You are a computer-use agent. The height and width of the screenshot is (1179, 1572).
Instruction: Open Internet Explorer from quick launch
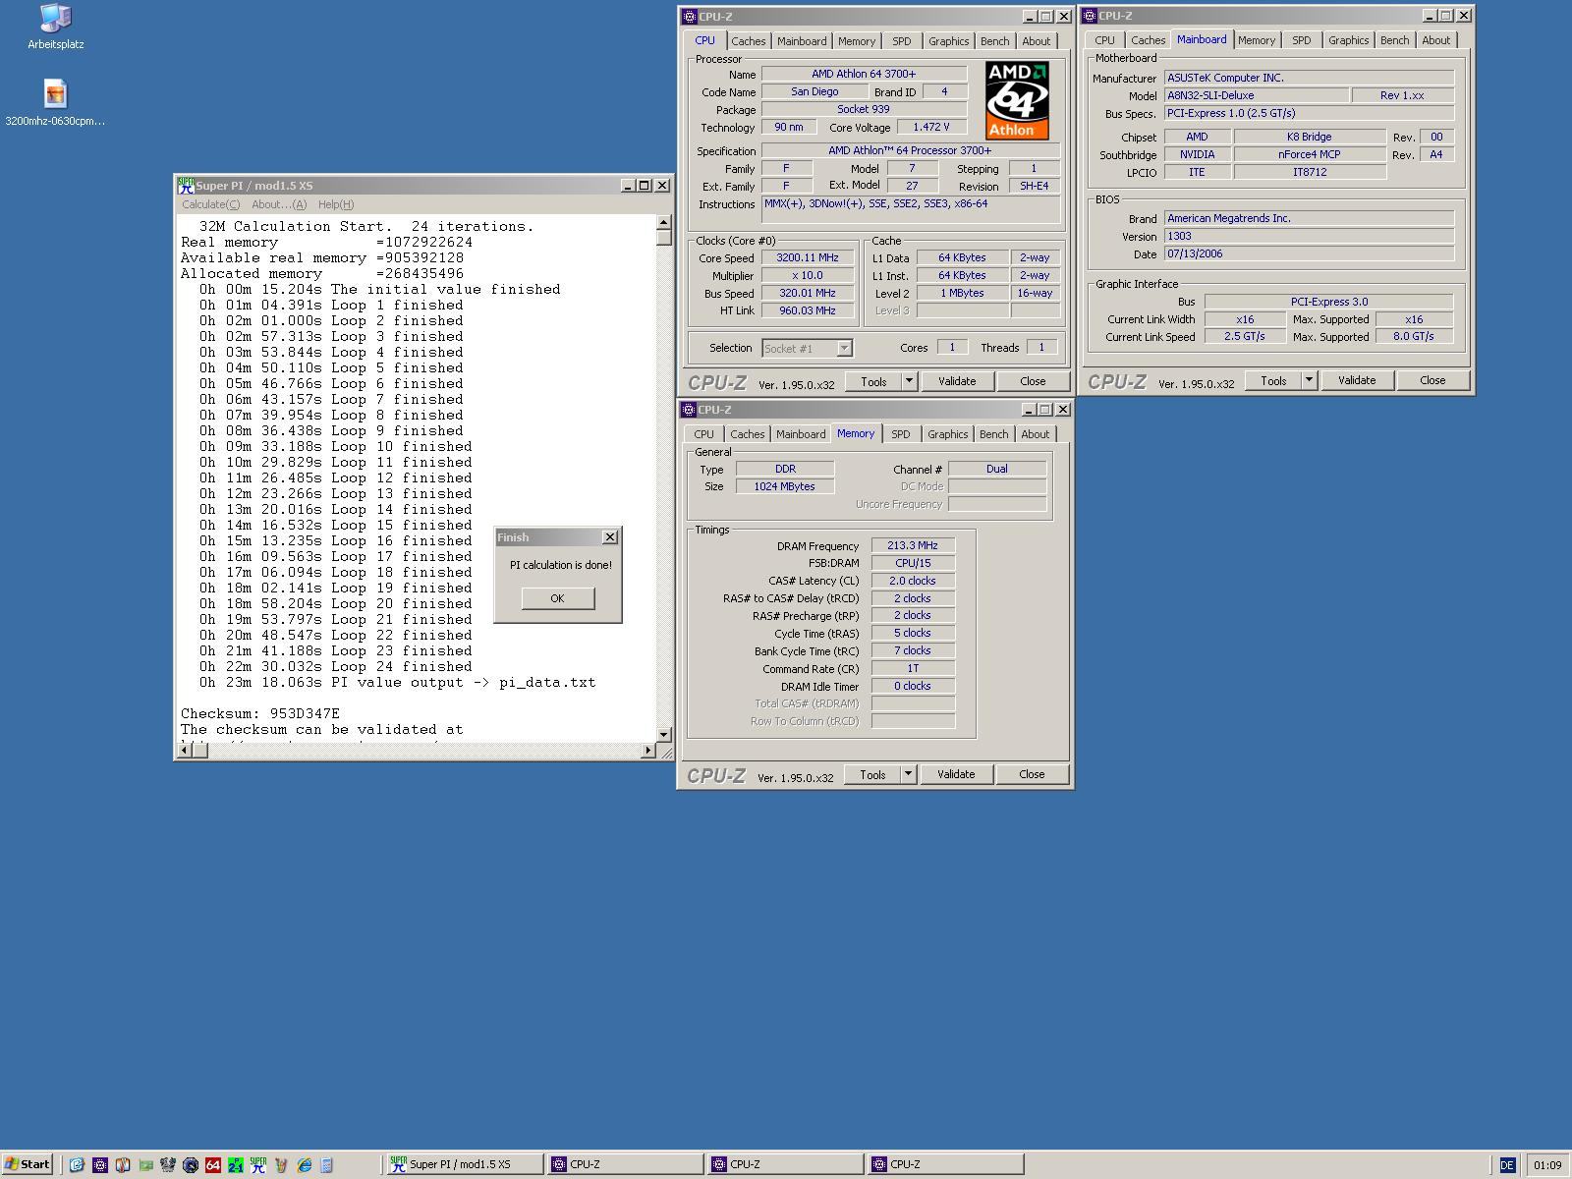click(x=305, y=1164)
